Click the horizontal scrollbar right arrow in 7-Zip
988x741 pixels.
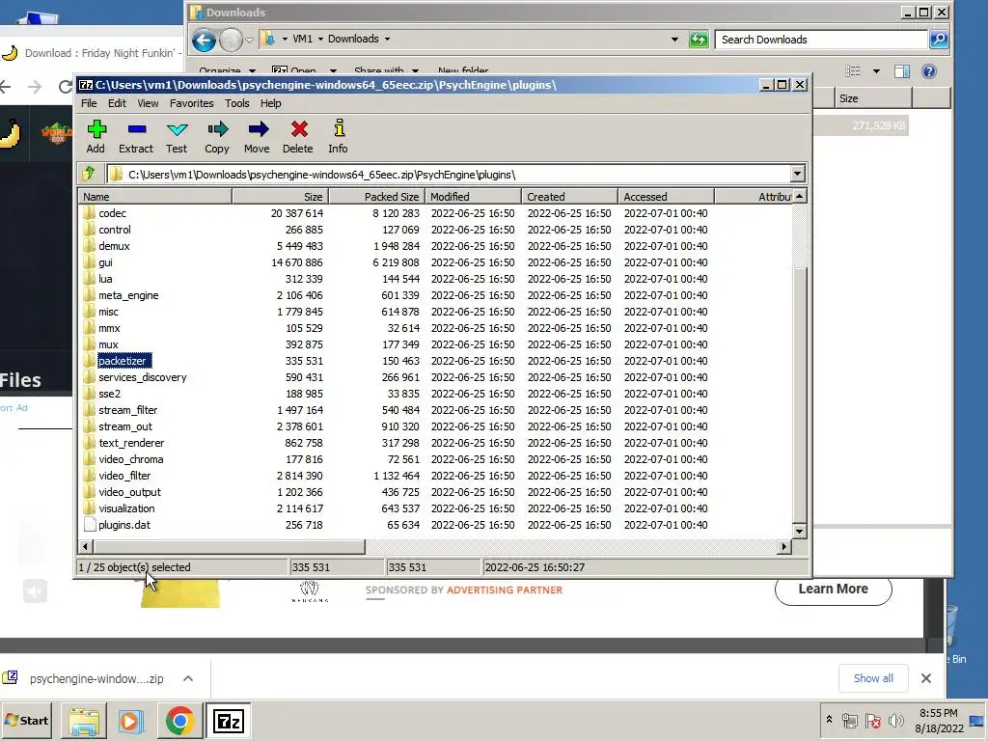click(x=783, y=546)
